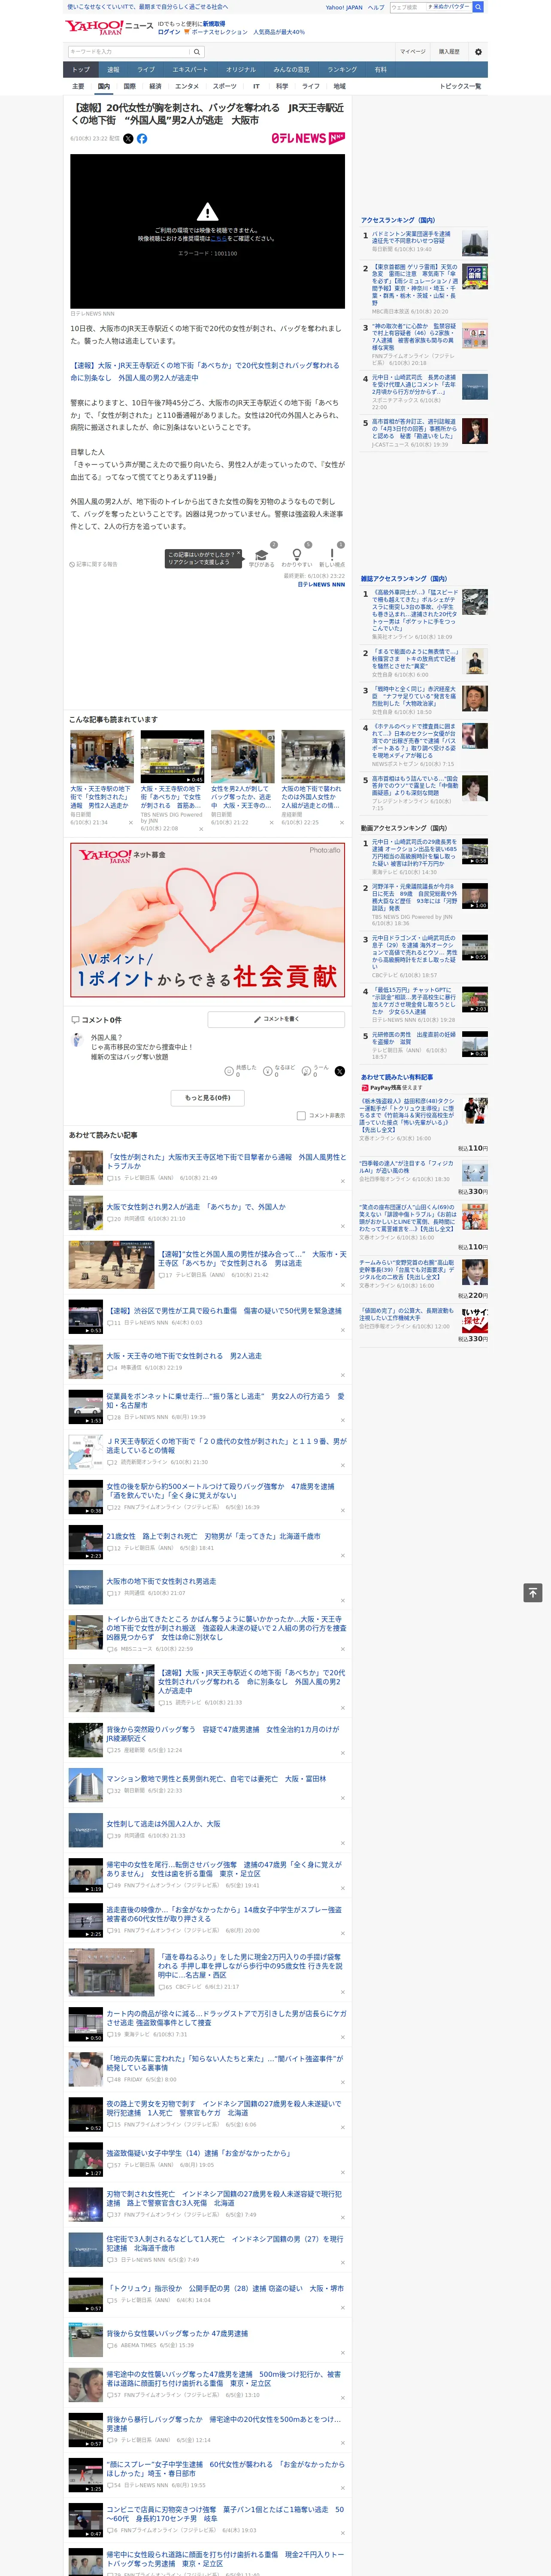Open the 購入履歴 link
This screenshot has width=551, height=2576.
click(x=449, y=51)
